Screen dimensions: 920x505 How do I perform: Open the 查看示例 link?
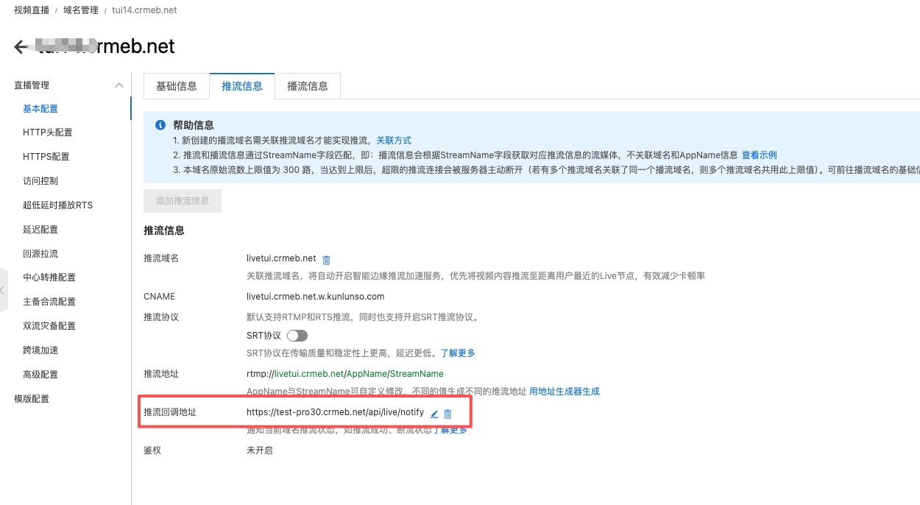759,155
